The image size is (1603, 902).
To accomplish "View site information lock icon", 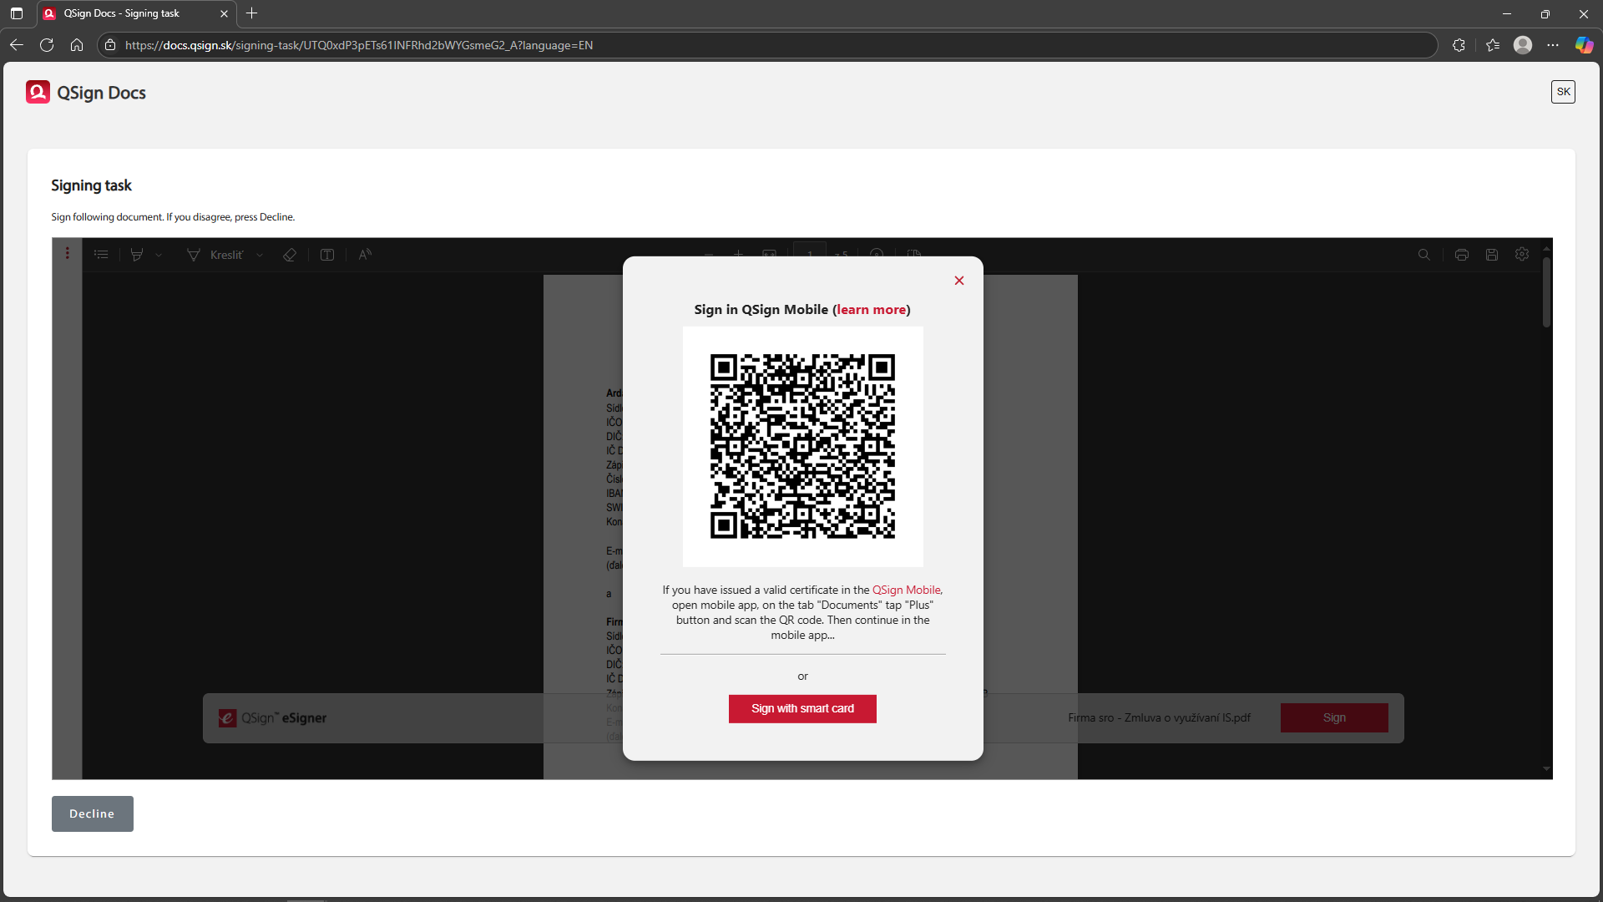I will (110, 45).
